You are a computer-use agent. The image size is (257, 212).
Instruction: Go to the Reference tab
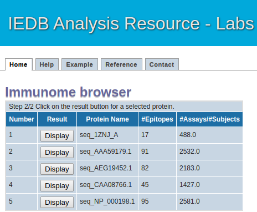[121, 64]
